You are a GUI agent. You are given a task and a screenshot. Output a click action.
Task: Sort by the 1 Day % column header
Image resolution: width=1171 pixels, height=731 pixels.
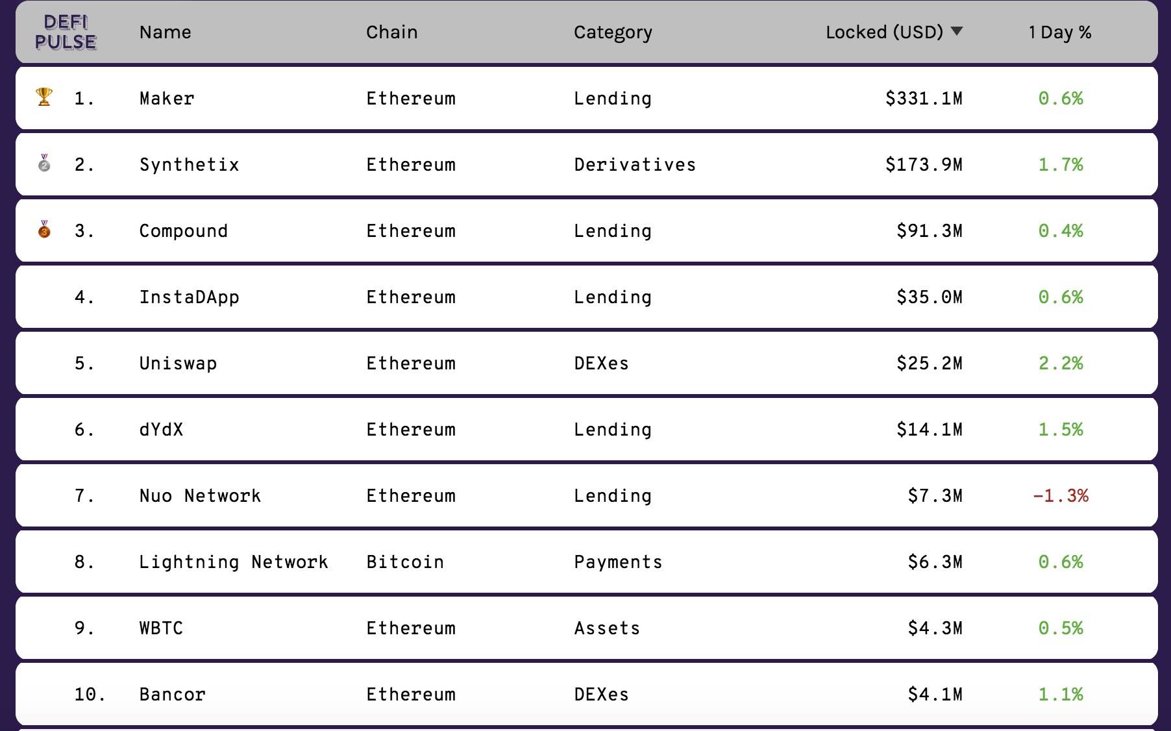point(1060,32)
